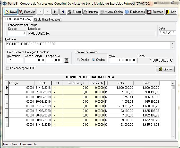Open the Pesquisa search tool

tap(27, 12)
